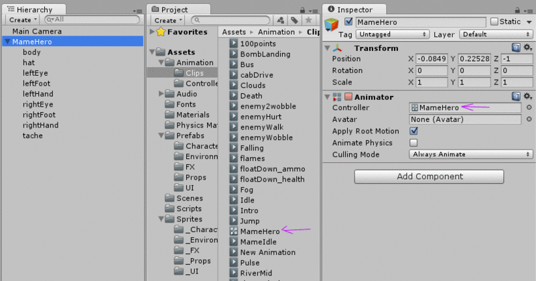Switch to the Hierarchy tab
Screen dimensions: 536x281
[34, 9]
